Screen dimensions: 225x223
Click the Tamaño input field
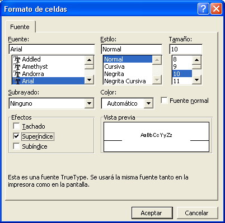[186, 49]
